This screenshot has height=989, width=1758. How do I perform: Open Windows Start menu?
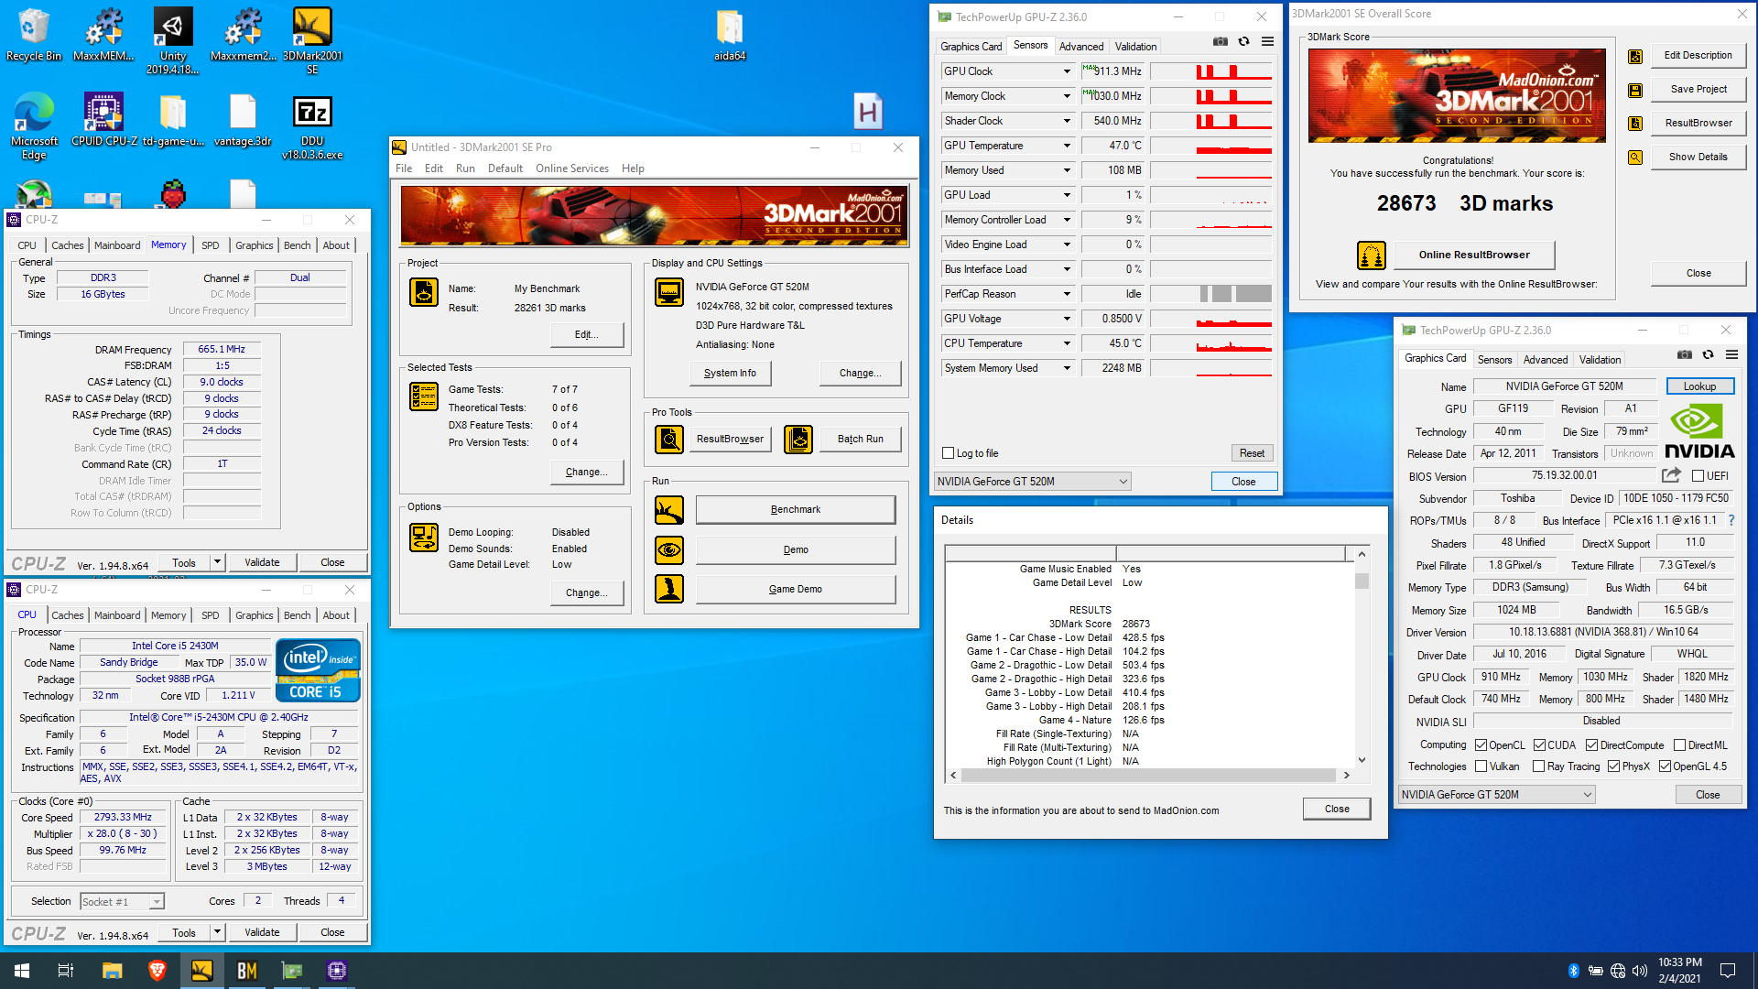coord(22,970)
